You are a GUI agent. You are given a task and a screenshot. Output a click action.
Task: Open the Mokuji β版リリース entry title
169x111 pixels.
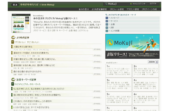click(55, 19)
